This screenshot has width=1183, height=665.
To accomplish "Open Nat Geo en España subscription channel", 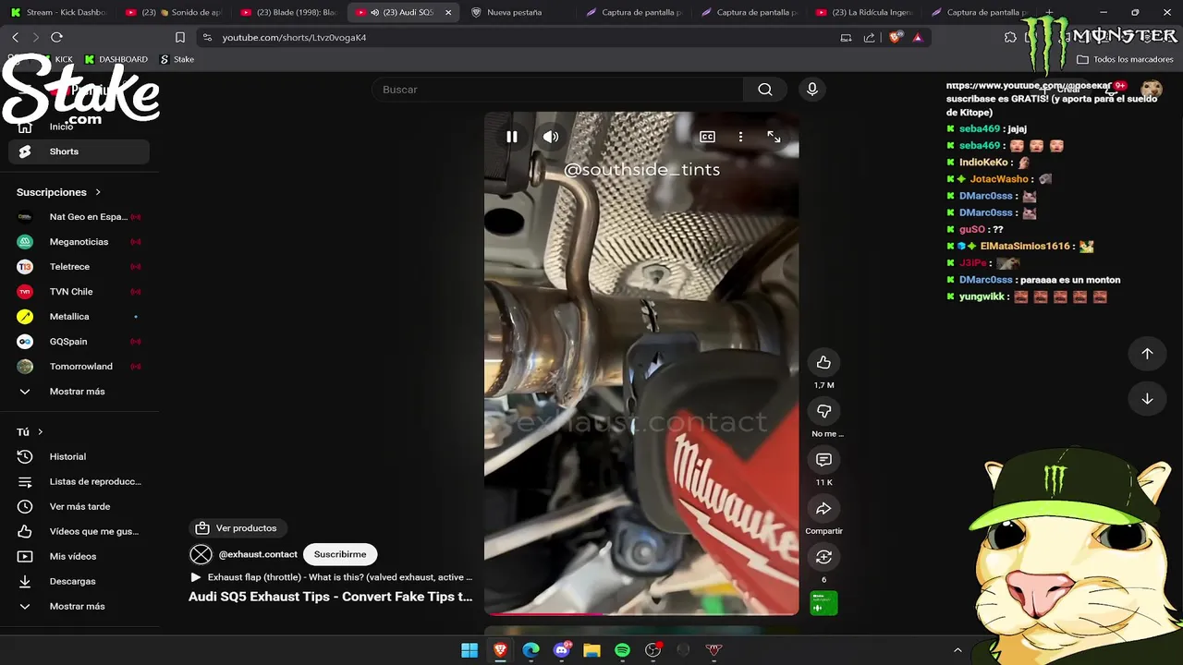I will 79,217.
